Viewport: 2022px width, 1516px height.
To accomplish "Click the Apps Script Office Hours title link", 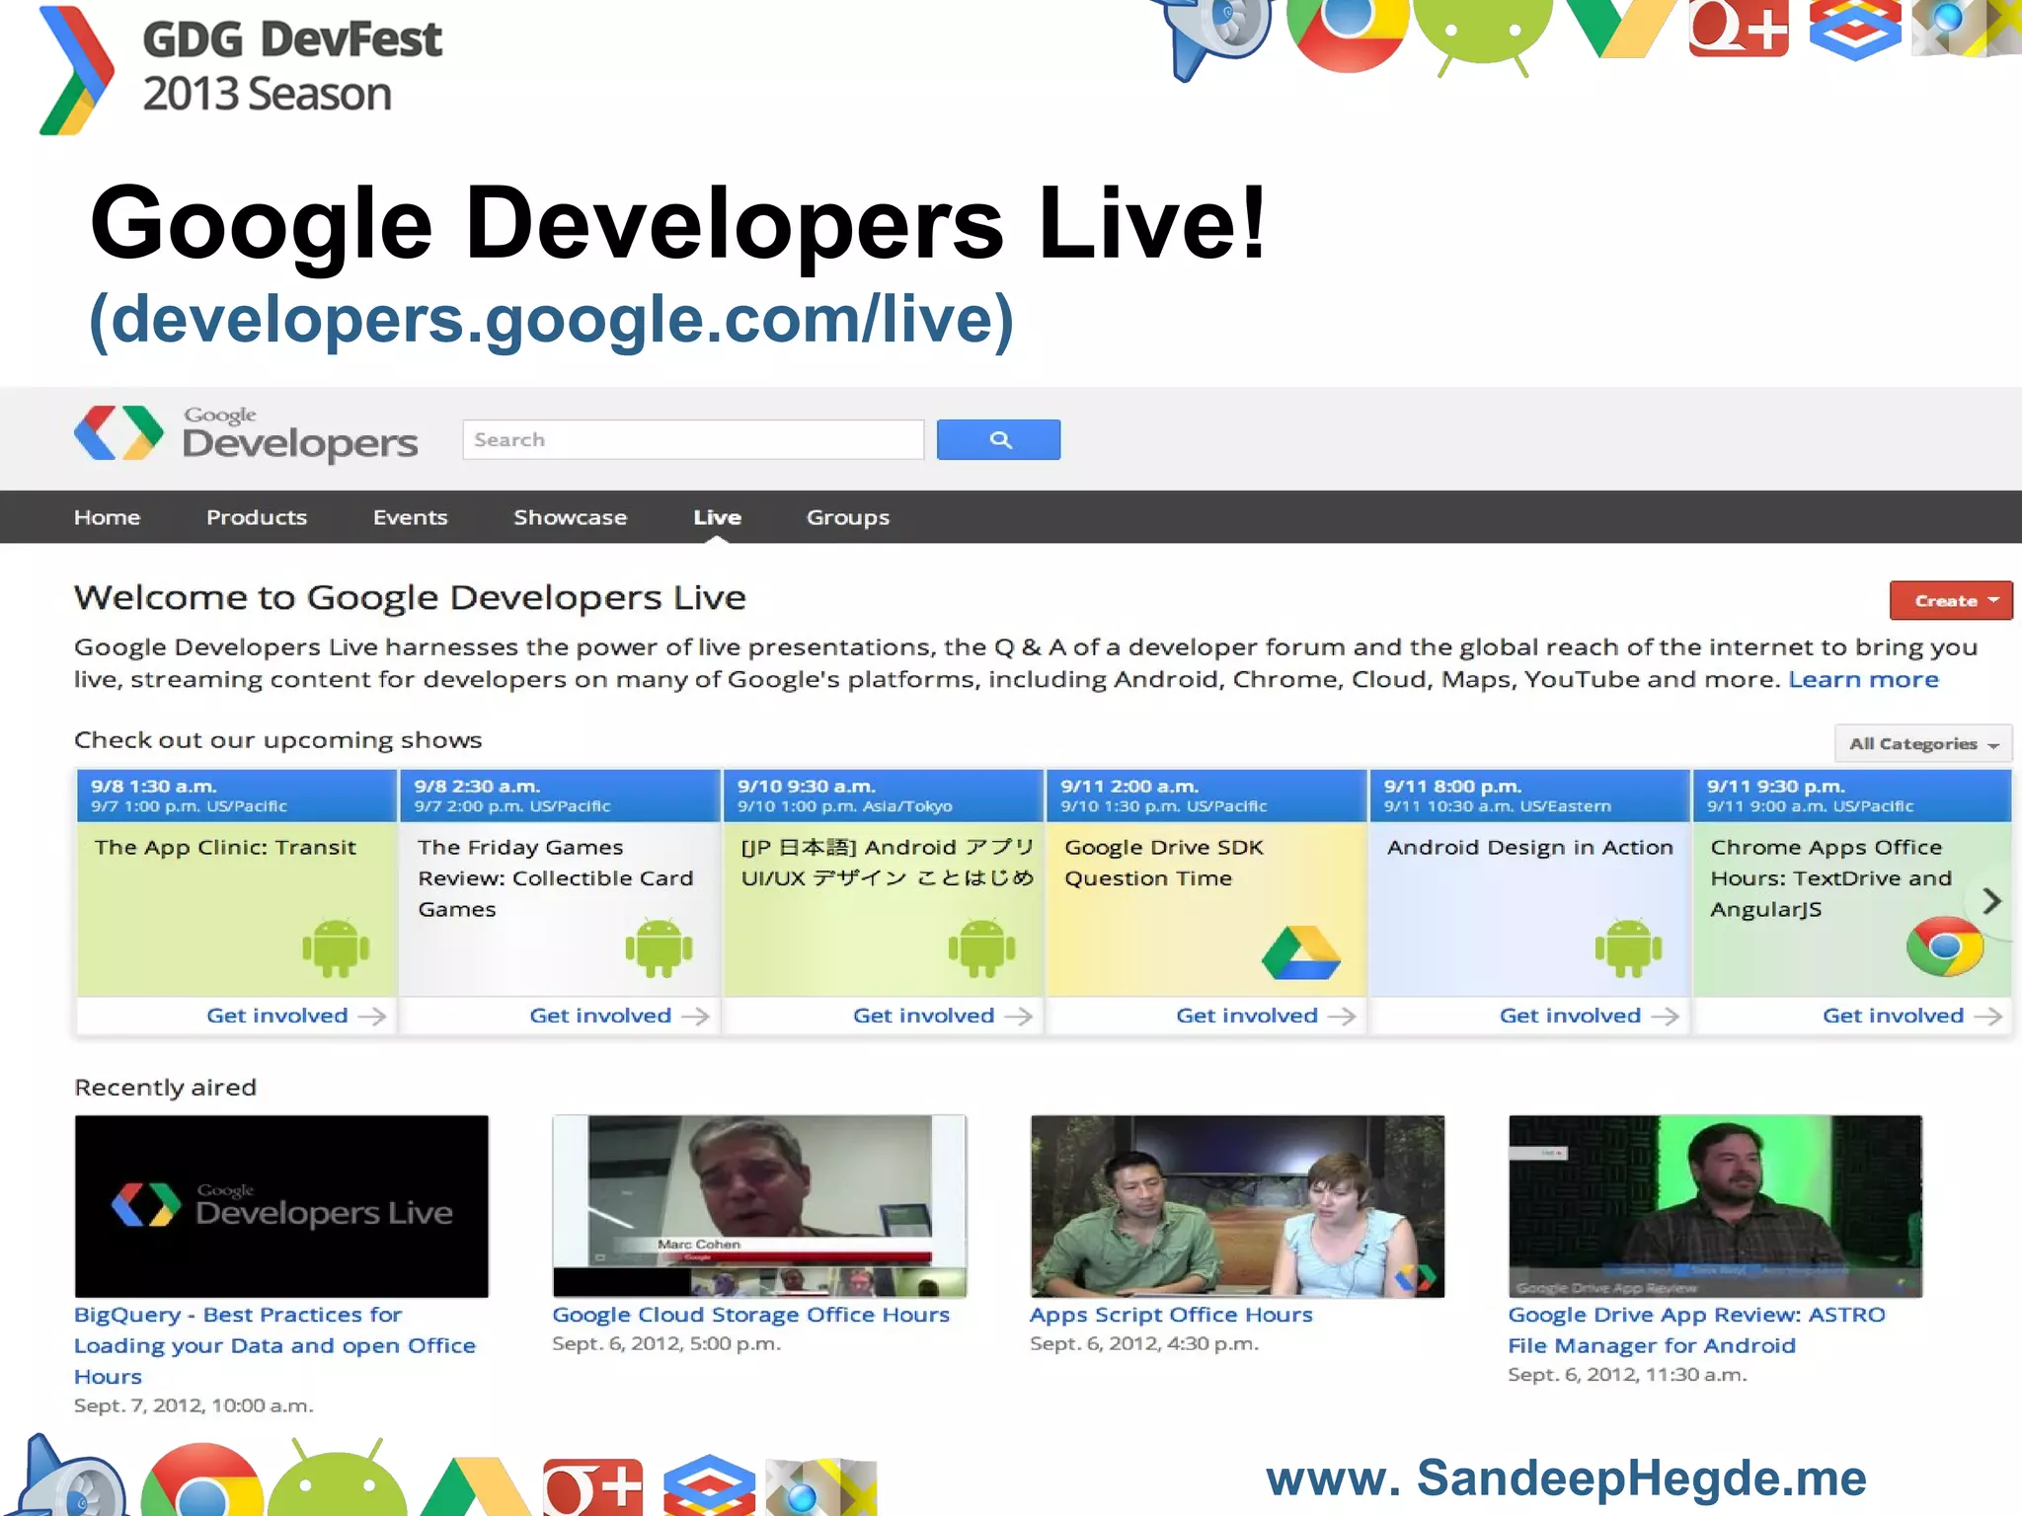I will pyautogui.click(x=1171, y=1315).
